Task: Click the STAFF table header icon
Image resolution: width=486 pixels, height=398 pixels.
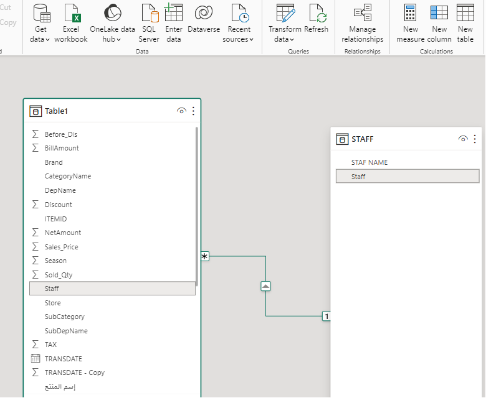Action: point(342,139)
